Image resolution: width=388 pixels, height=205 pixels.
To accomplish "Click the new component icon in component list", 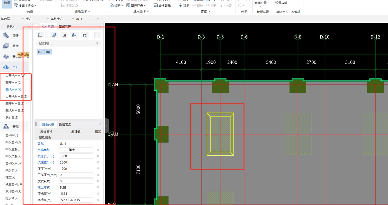I will pos(40,35).
